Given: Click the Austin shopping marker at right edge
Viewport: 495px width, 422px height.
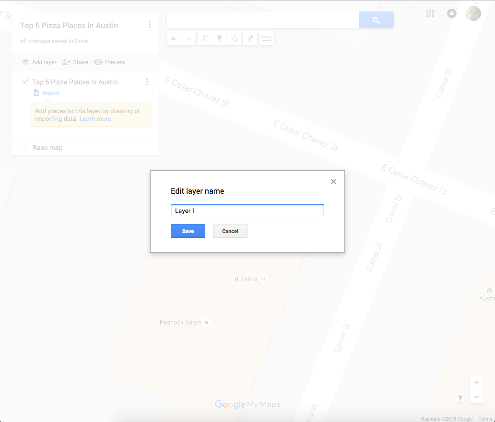Looking at the screenshot, I should (489, 290).
